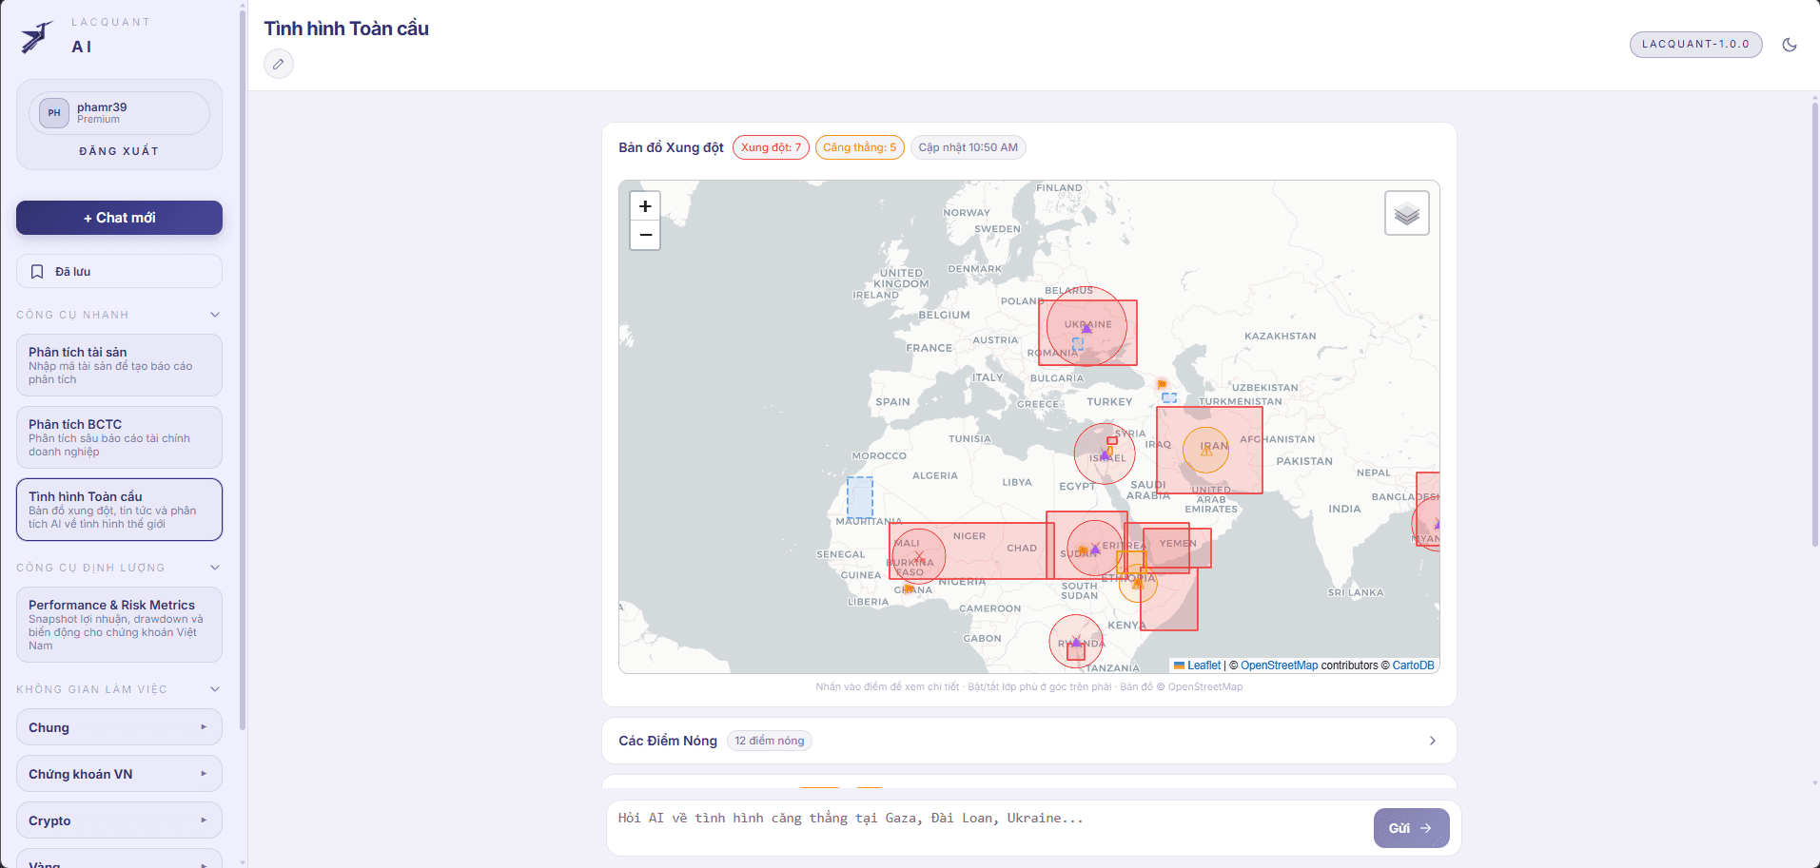Expand the Các Điểm Nóng panel

point(1432,741)
